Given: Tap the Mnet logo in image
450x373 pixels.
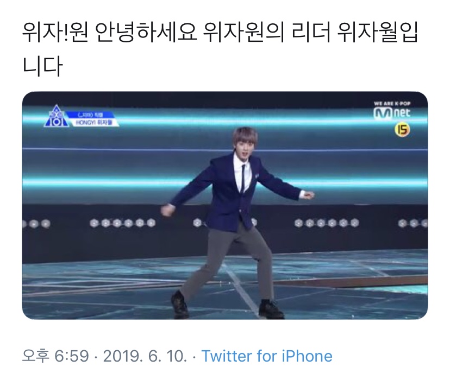Looking at the screenshot, I should pyautogui.click(x=392, y=113).
